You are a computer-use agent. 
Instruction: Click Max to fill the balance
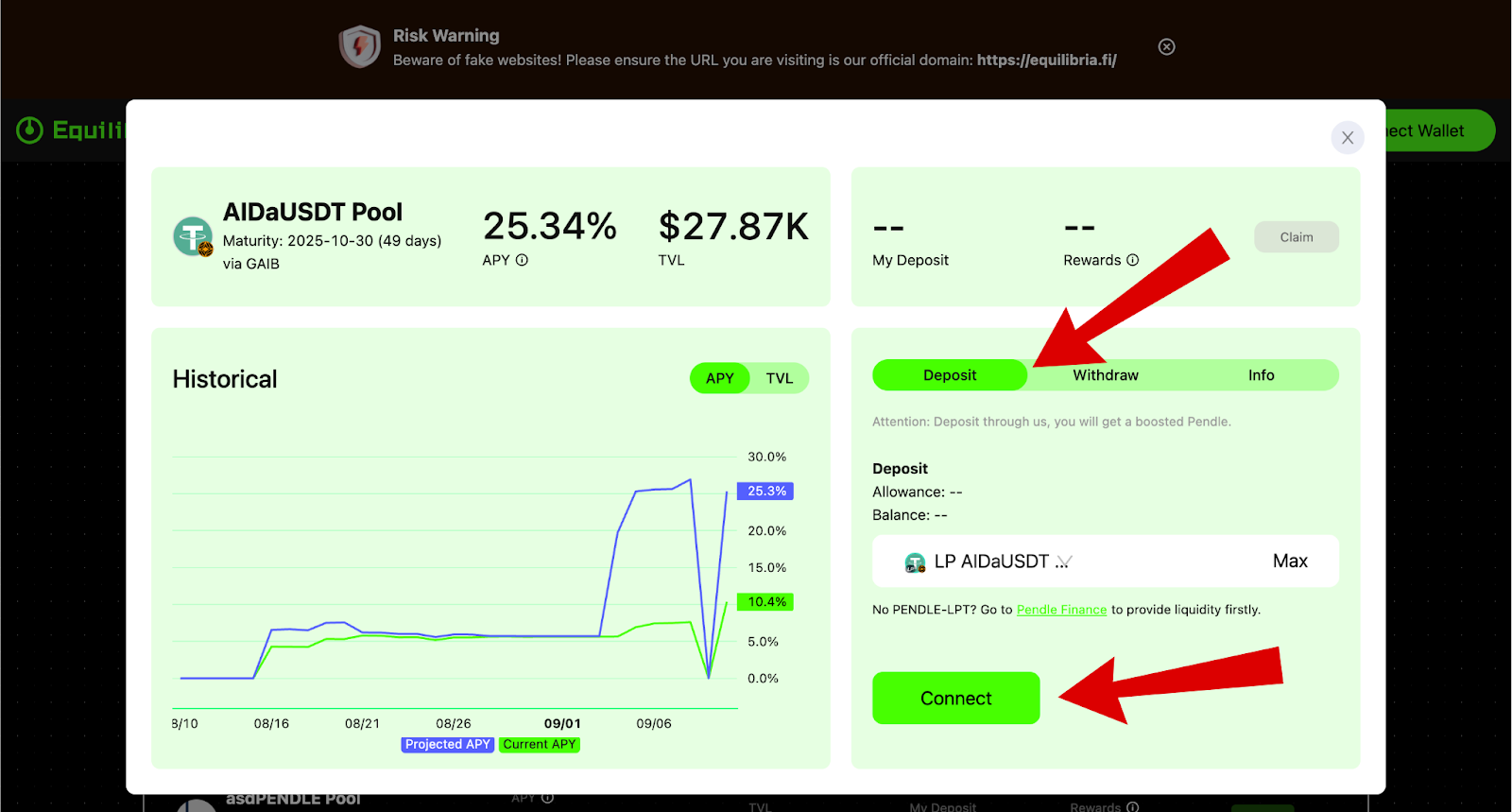pos(1290,561)
